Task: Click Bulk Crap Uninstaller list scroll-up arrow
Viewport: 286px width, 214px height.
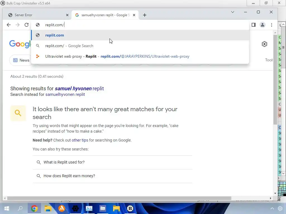Action: (283, 24)
